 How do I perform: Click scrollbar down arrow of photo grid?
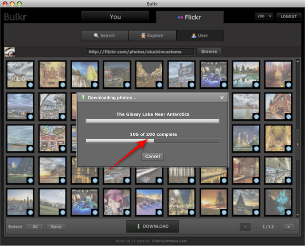[297, 214]
